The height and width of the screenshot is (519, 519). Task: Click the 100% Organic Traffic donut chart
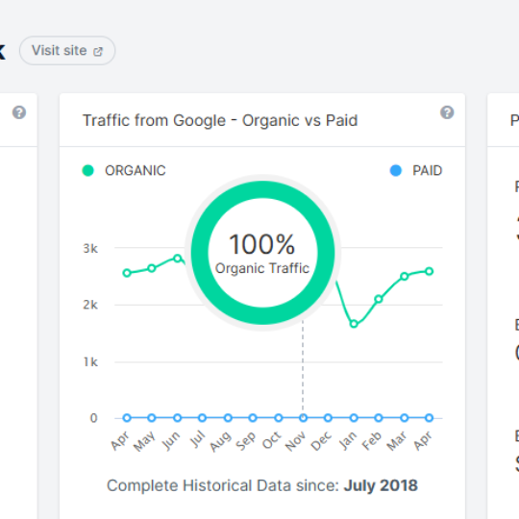coord(262,253)
